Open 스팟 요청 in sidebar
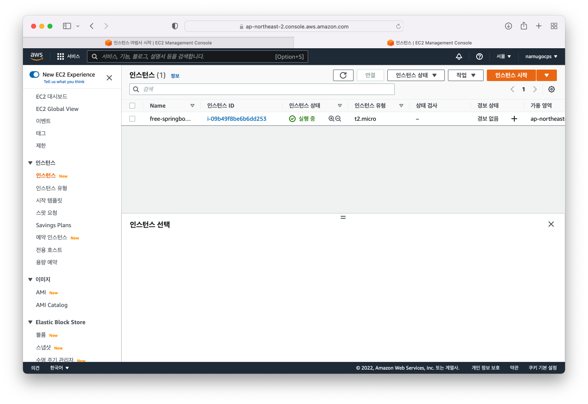The image size is (588, 404). click(47, 213)
